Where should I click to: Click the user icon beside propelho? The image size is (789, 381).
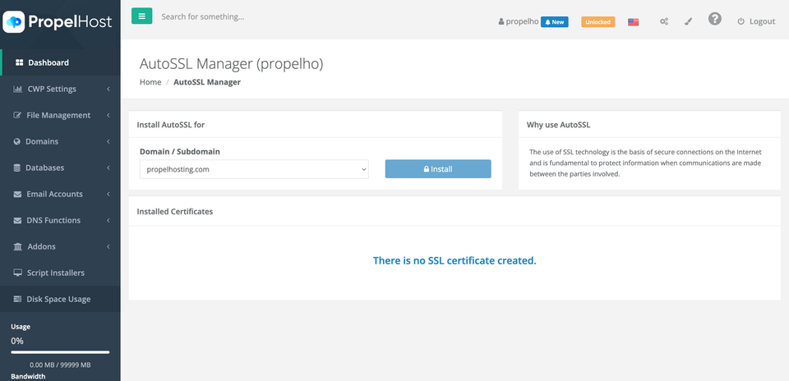click(501, 22)
